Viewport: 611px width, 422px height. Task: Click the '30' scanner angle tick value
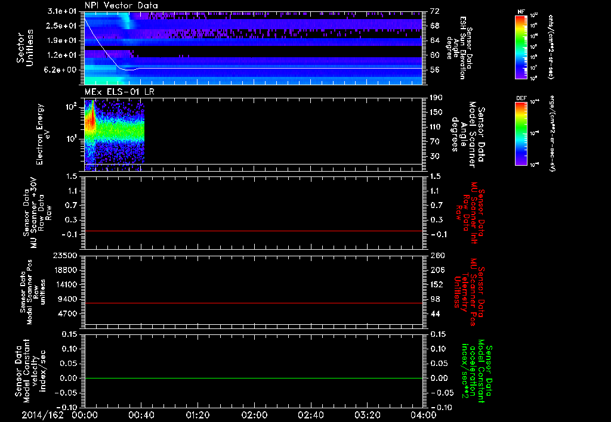(434, 157)
